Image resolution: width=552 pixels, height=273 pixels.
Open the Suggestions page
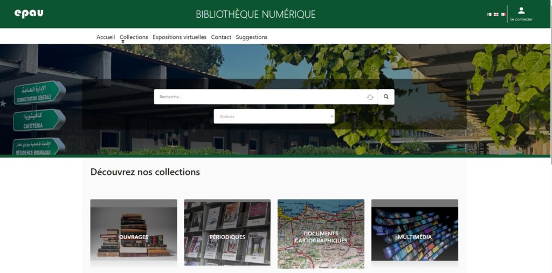pyautogui.click(x=252, y=37)
